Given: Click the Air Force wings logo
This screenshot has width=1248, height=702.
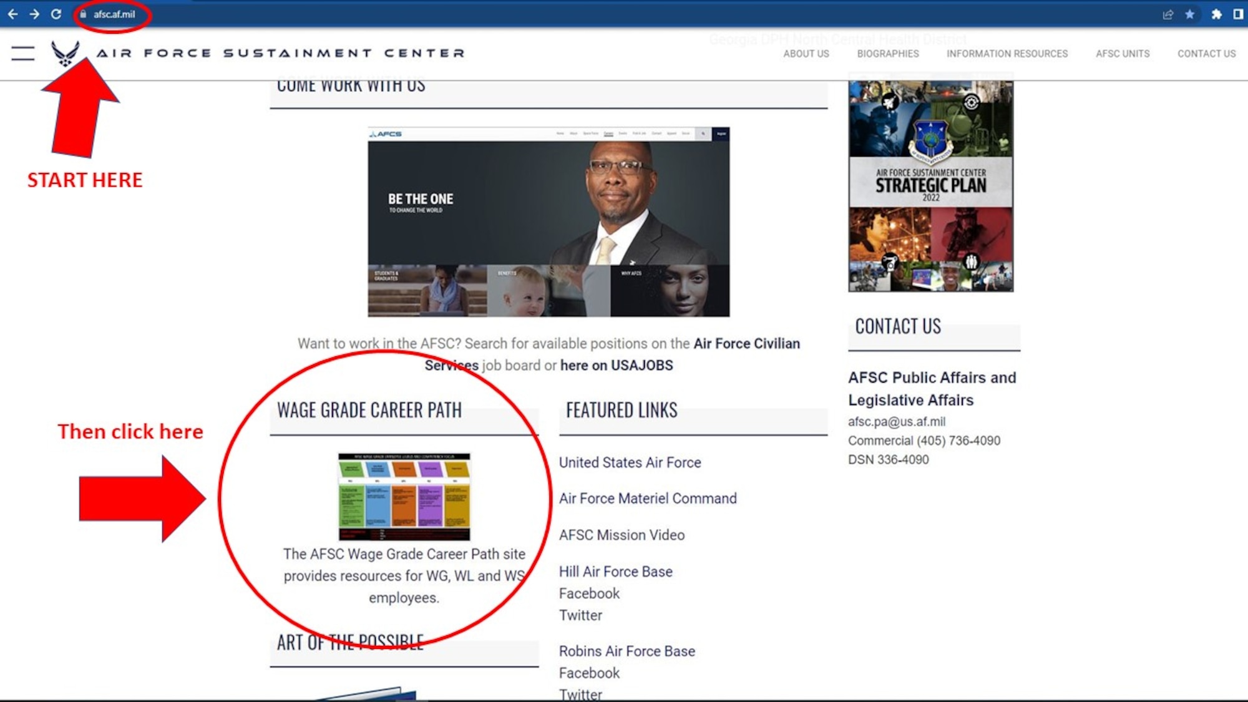Looking at the screenshot, I should [x=66, y=53].
